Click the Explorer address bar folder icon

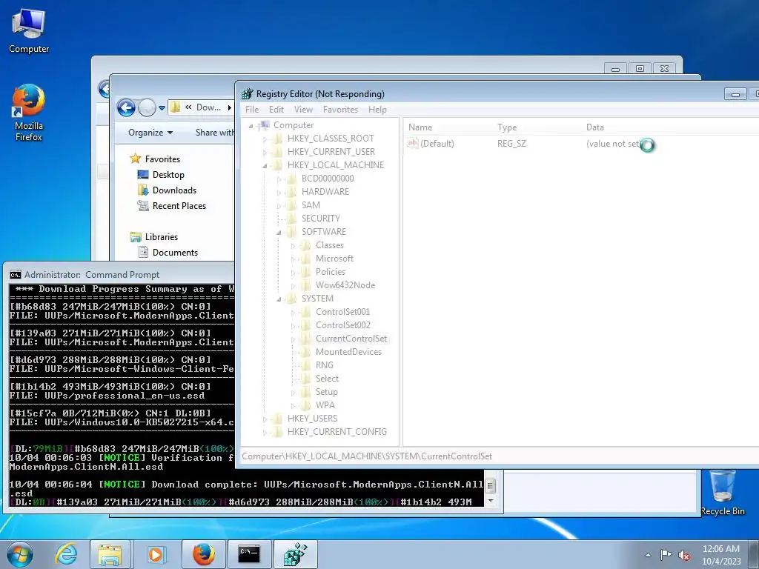click(176, 107)
